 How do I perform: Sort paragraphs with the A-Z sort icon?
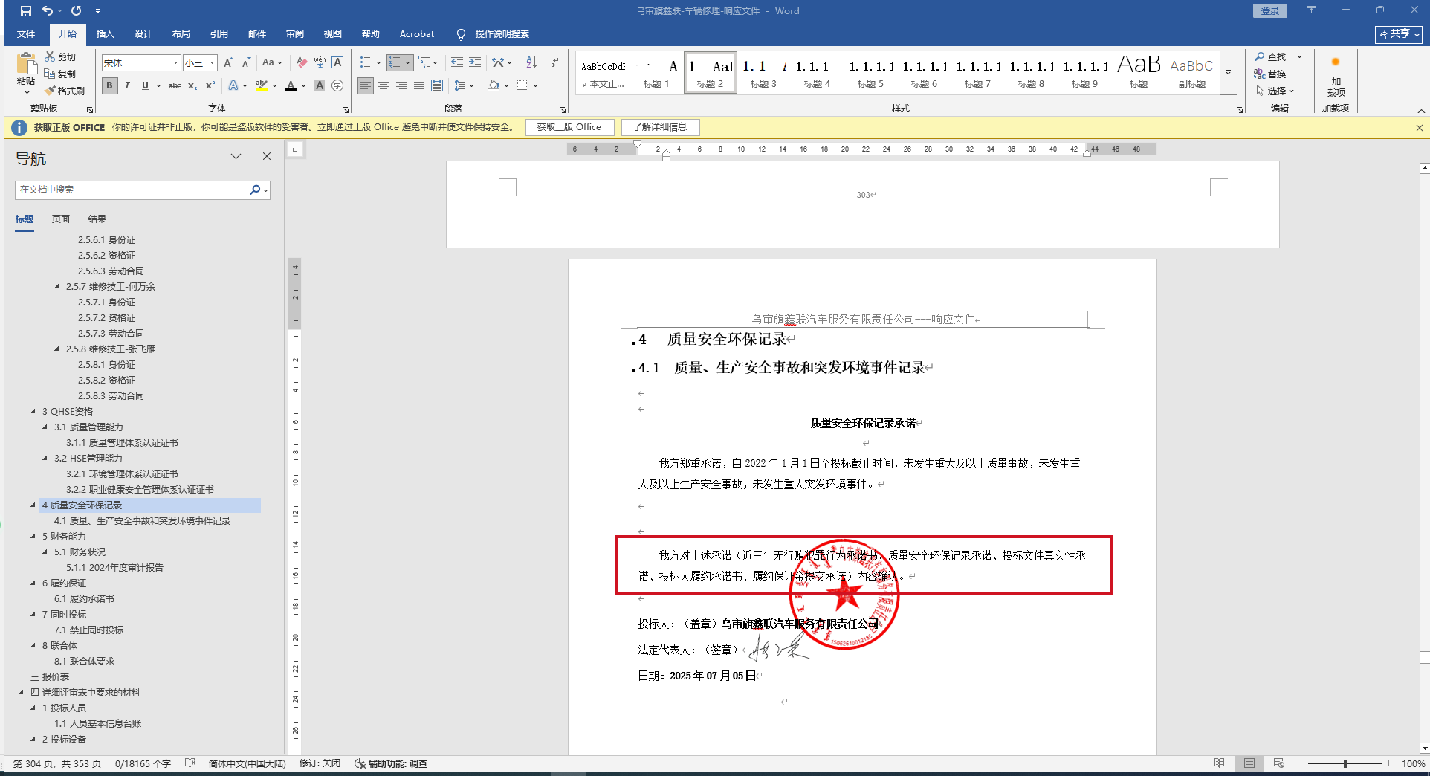[531, 62]
